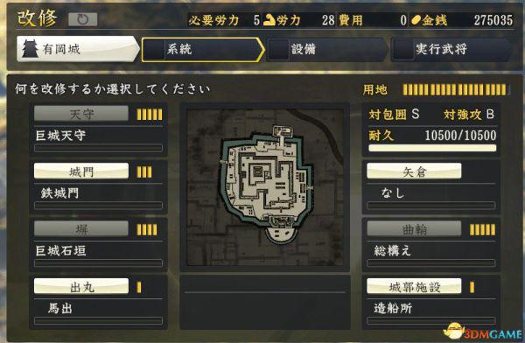Screen dimensions: 525x343
Task: Switch to the 設備 tab
Action: coord(327,50)
